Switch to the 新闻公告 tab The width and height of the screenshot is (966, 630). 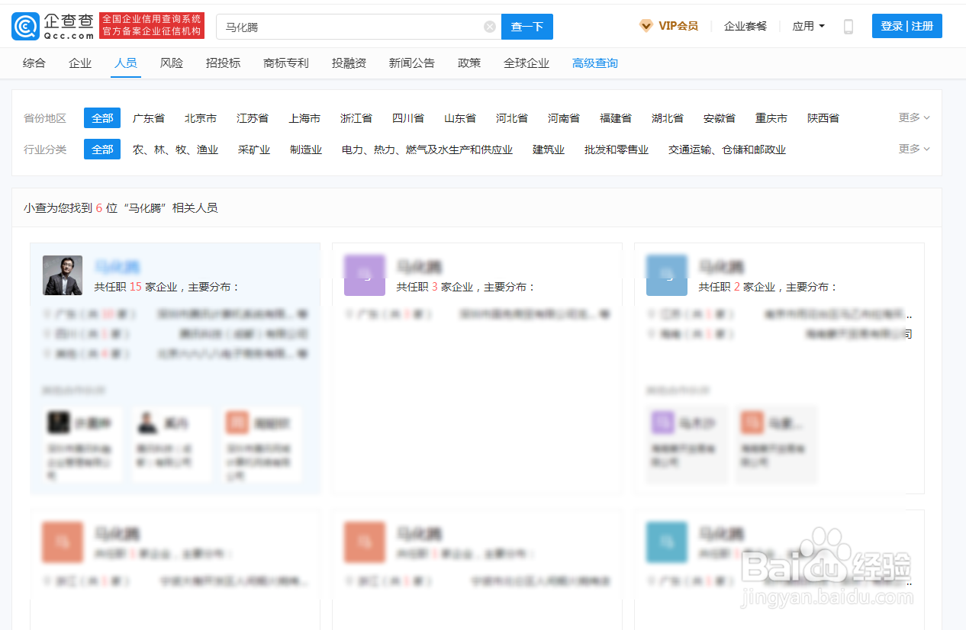[x=411, y=63]
